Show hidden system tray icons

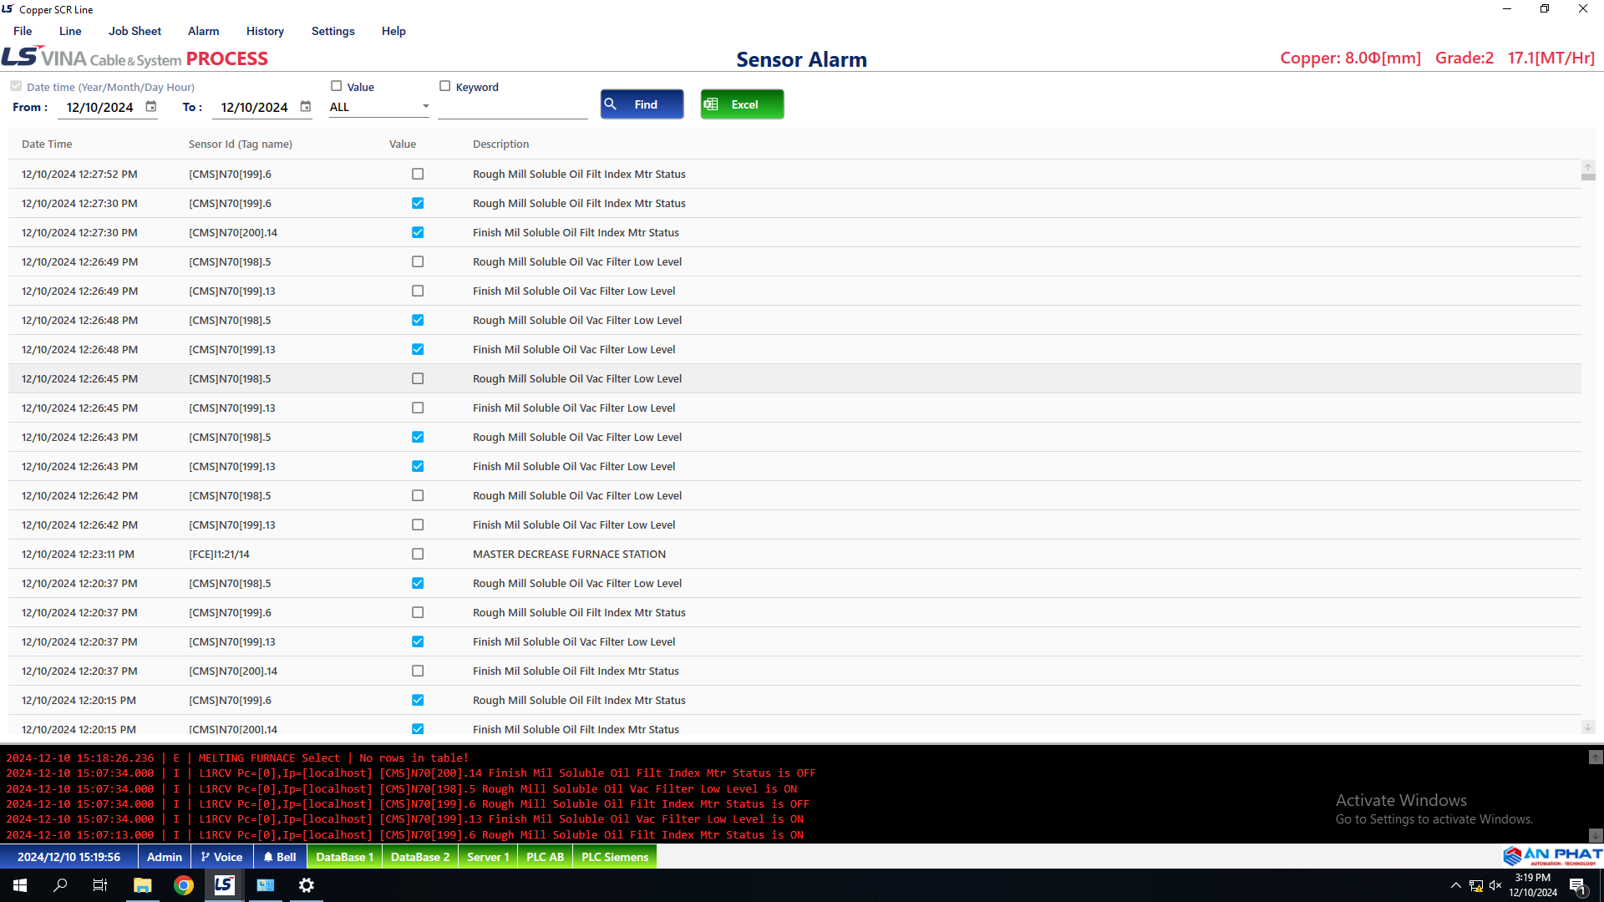coord(1456,885)
